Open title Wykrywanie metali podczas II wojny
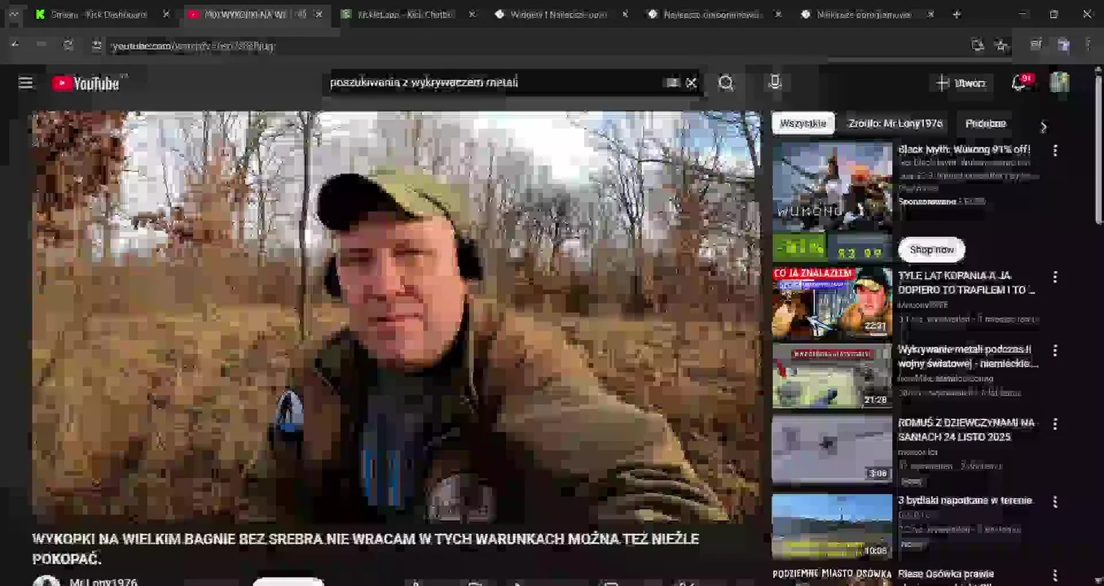The height and width of the screenshot is (586, 1104). coord(968,356)
